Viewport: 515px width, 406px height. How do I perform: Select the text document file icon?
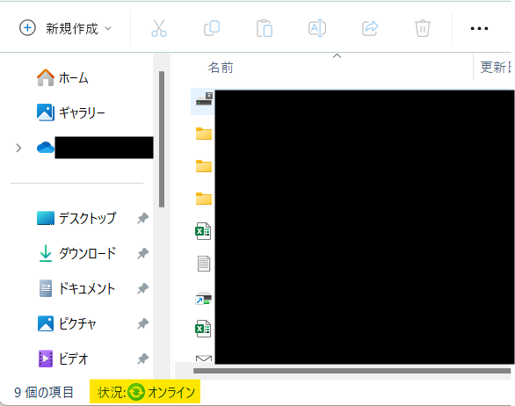(204, 264)
